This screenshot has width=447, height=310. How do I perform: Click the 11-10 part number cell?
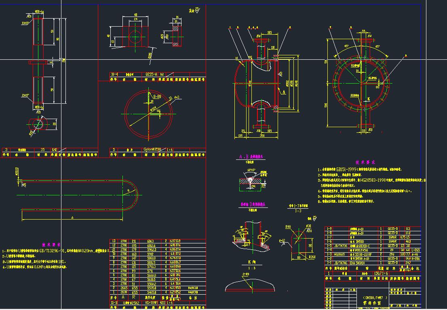(114, 303)
